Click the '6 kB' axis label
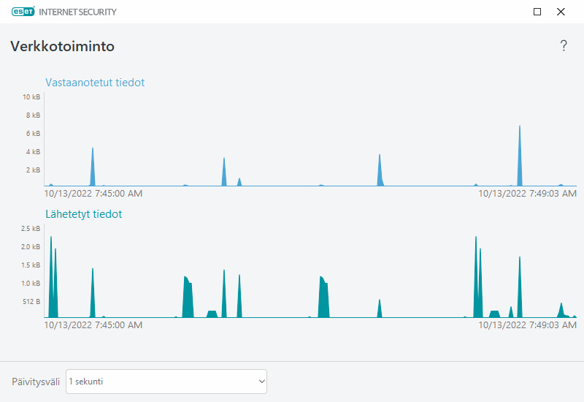The height and width of the screenshot is (402, 584). (x=33, y=134)
